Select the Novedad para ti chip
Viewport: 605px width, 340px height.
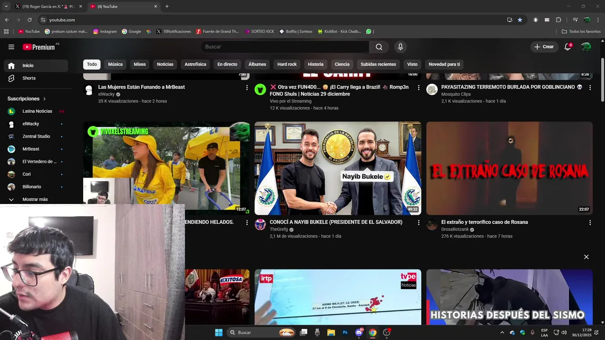pyautogui.click(x=444, y=64)
